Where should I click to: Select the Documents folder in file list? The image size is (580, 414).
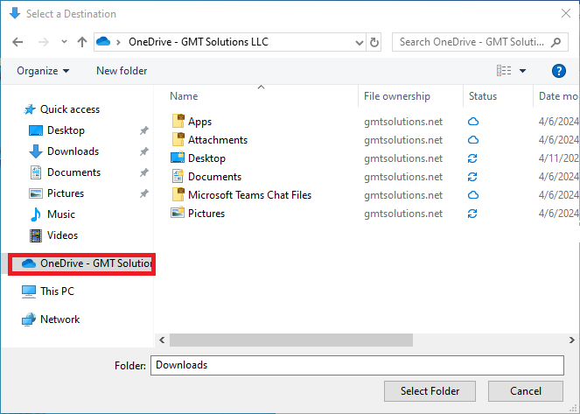[x=214, y=177]
